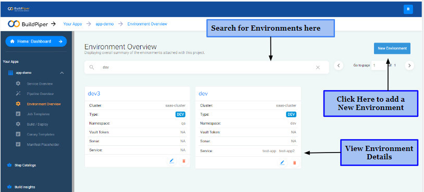This screenshot has height=192, width=424.
Task: Open Build / Deploy in sidebar
Action: tap(38, 125)
